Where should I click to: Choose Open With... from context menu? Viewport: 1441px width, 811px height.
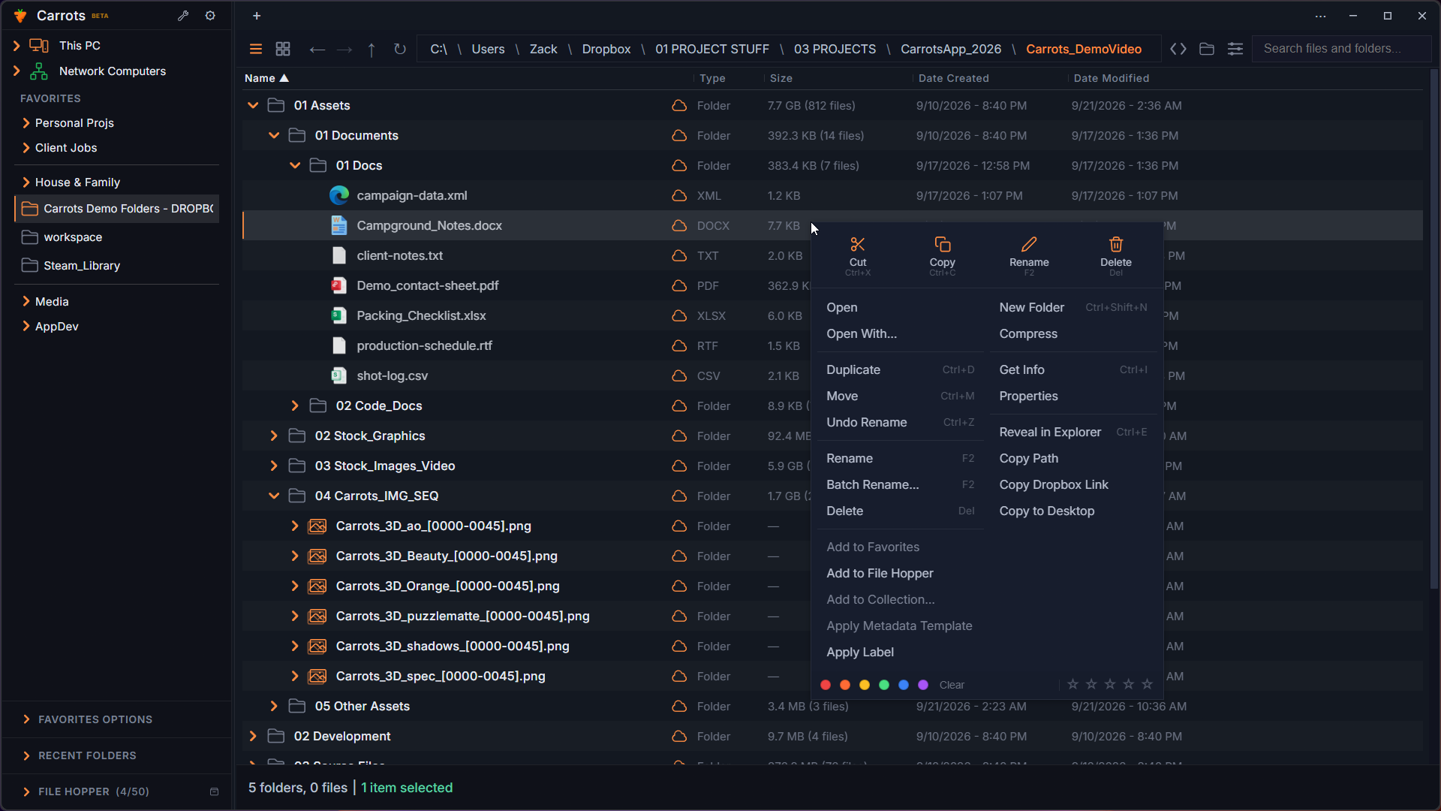(862, 333)
